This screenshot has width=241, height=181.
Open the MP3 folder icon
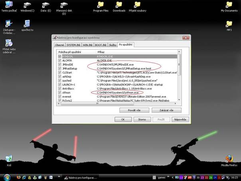[x=229, y=24]
